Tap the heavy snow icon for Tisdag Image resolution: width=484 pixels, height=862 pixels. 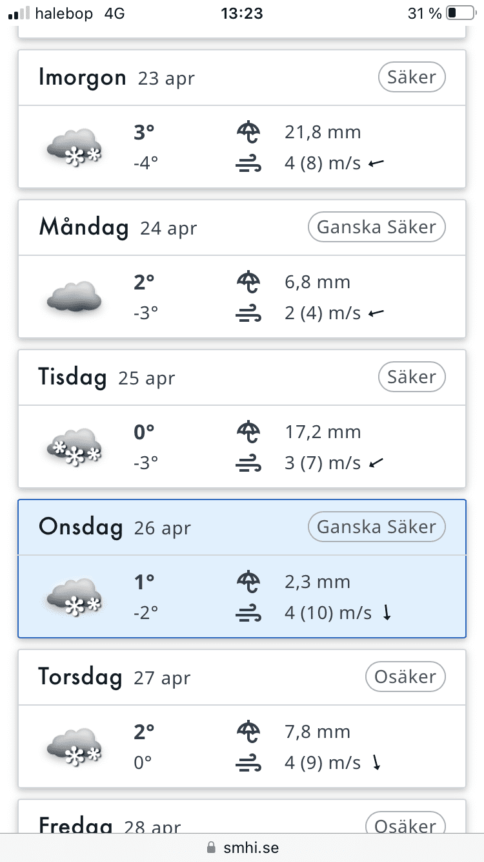(74, 447)
